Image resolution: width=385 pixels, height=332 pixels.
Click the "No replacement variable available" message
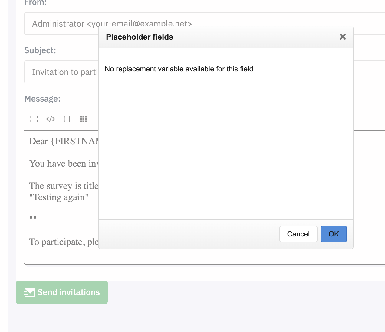[x=179, y=69]
